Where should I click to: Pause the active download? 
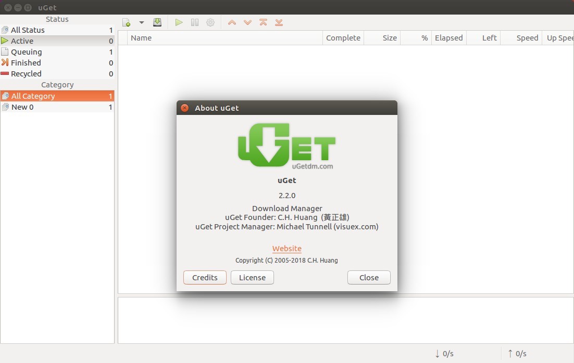(x=194, y=22)
